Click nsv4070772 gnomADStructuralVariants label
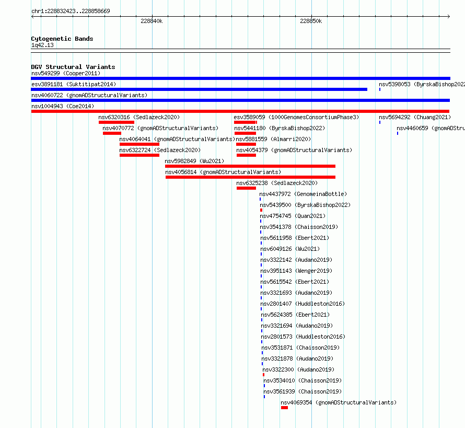The image size is (465, 428). tap(160, 128)
